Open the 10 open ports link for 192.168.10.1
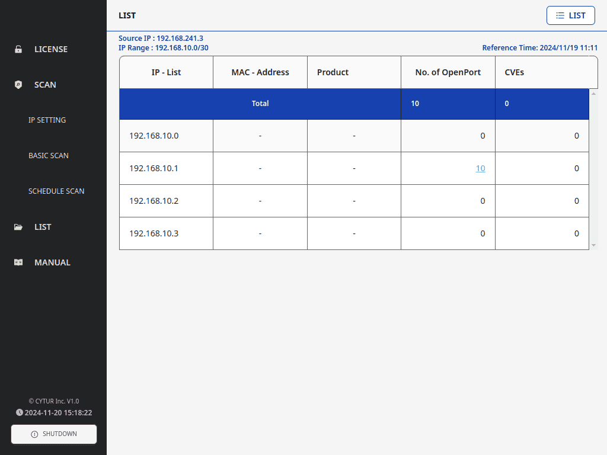This screenshot has width=607, height=455. tap(480, 168)
